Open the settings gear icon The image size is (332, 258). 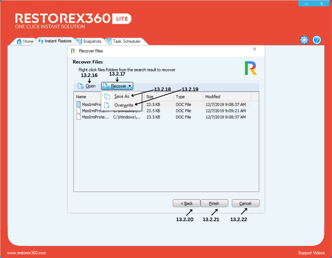coord(304,40)
